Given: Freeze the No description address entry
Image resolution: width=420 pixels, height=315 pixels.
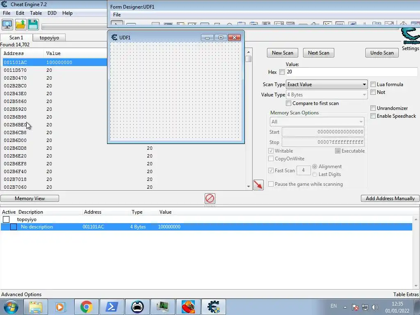Looking at the screenshot, I should pos(14,227).
